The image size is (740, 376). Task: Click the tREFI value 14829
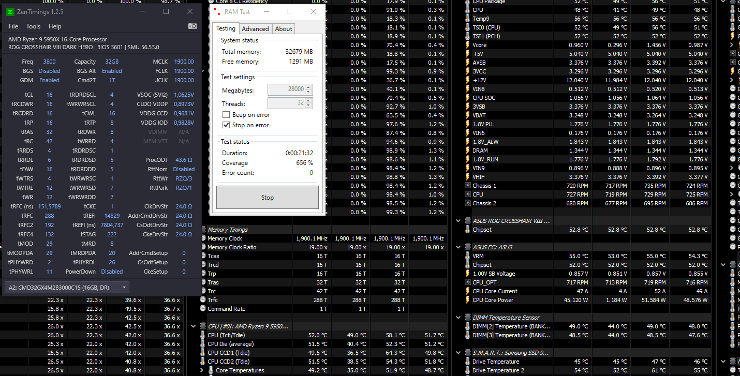[x=112, y=216]
